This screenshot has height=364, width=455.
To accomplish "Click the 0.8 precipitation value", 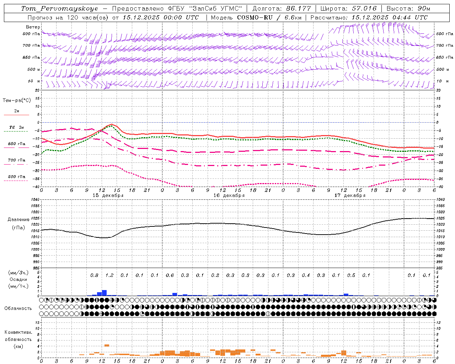I will 94,275.
